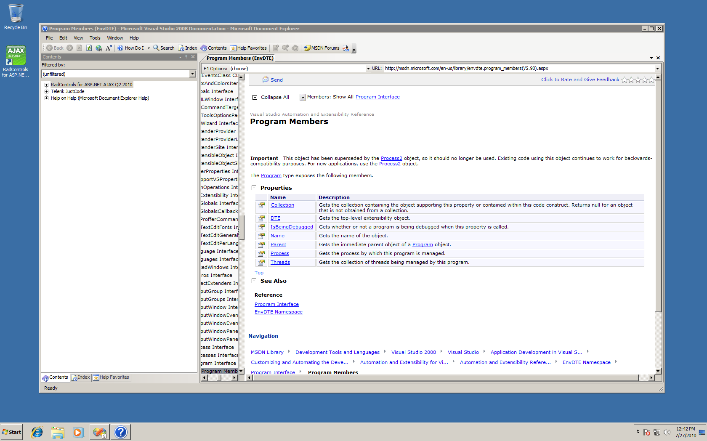Follow the IsBeingDebugged property link
This screenshot has width=707, height=441.
tap(292, 227)
